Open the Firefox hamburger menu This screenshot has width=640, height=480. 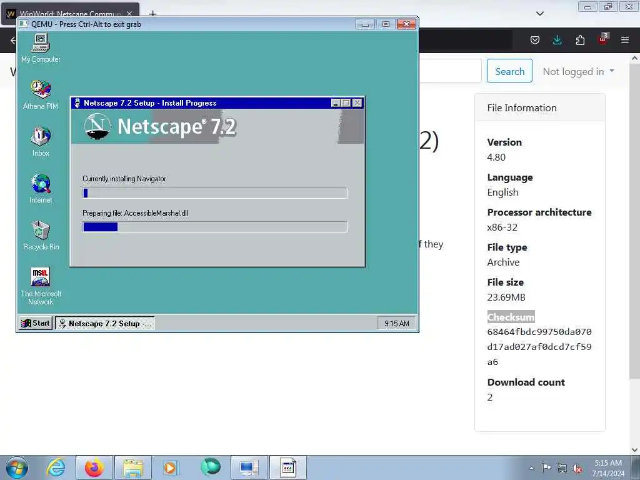pos(625,40)
